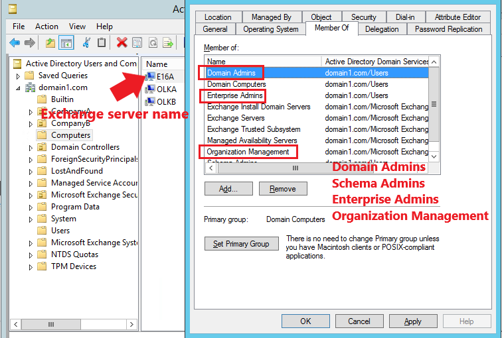Click the Refresh toolbar icon
The image size is (502, 338).
pyautogui.click(x=153, y=42)
